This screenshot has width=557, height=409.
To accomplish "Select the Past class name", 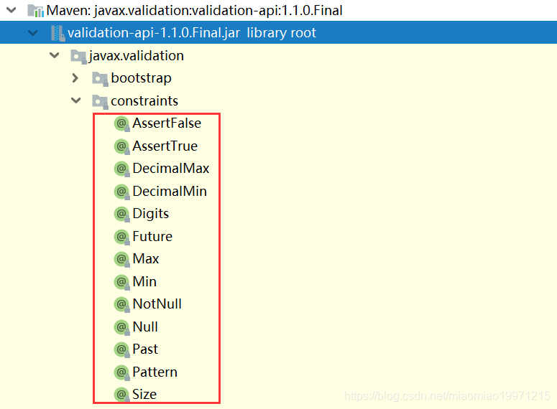I will point(145,349).
